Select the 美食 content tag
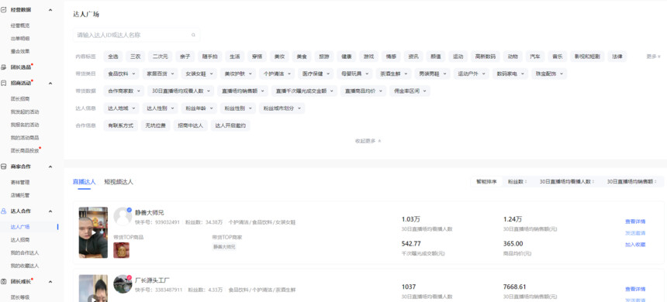667x302 pixels. tap(302, 56)
